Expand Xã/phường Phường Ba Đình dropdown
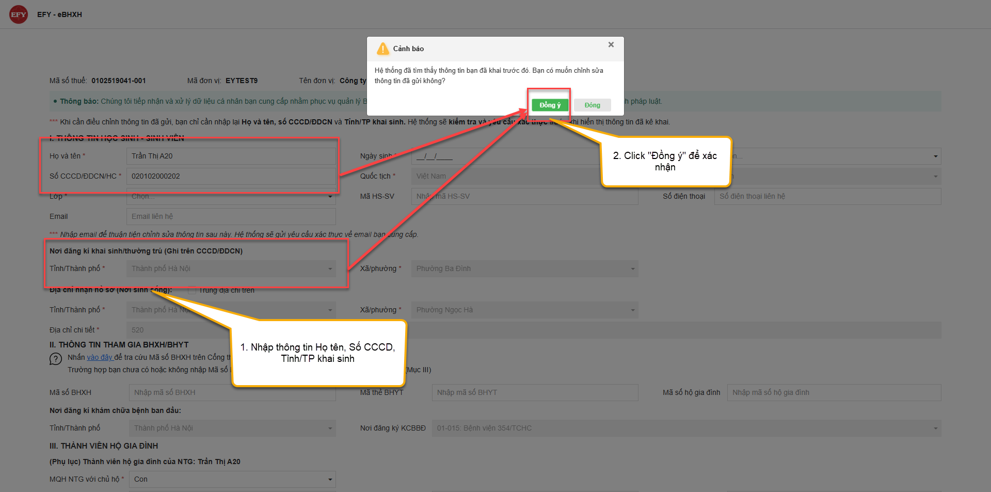Viewport: 991px width, 492px height. click(524, 268)
